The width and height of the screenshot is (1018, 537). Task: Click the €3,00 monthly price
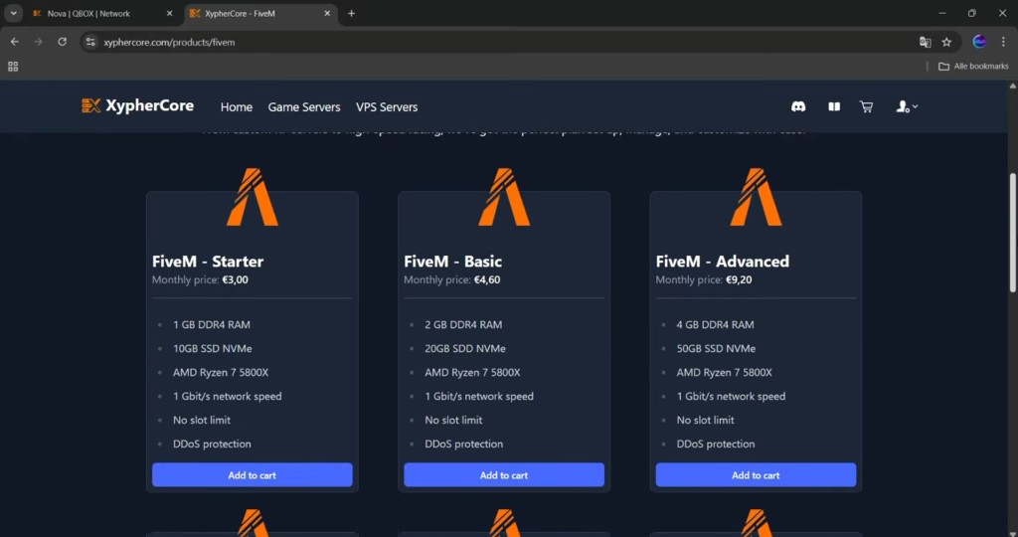coord(235,279)
